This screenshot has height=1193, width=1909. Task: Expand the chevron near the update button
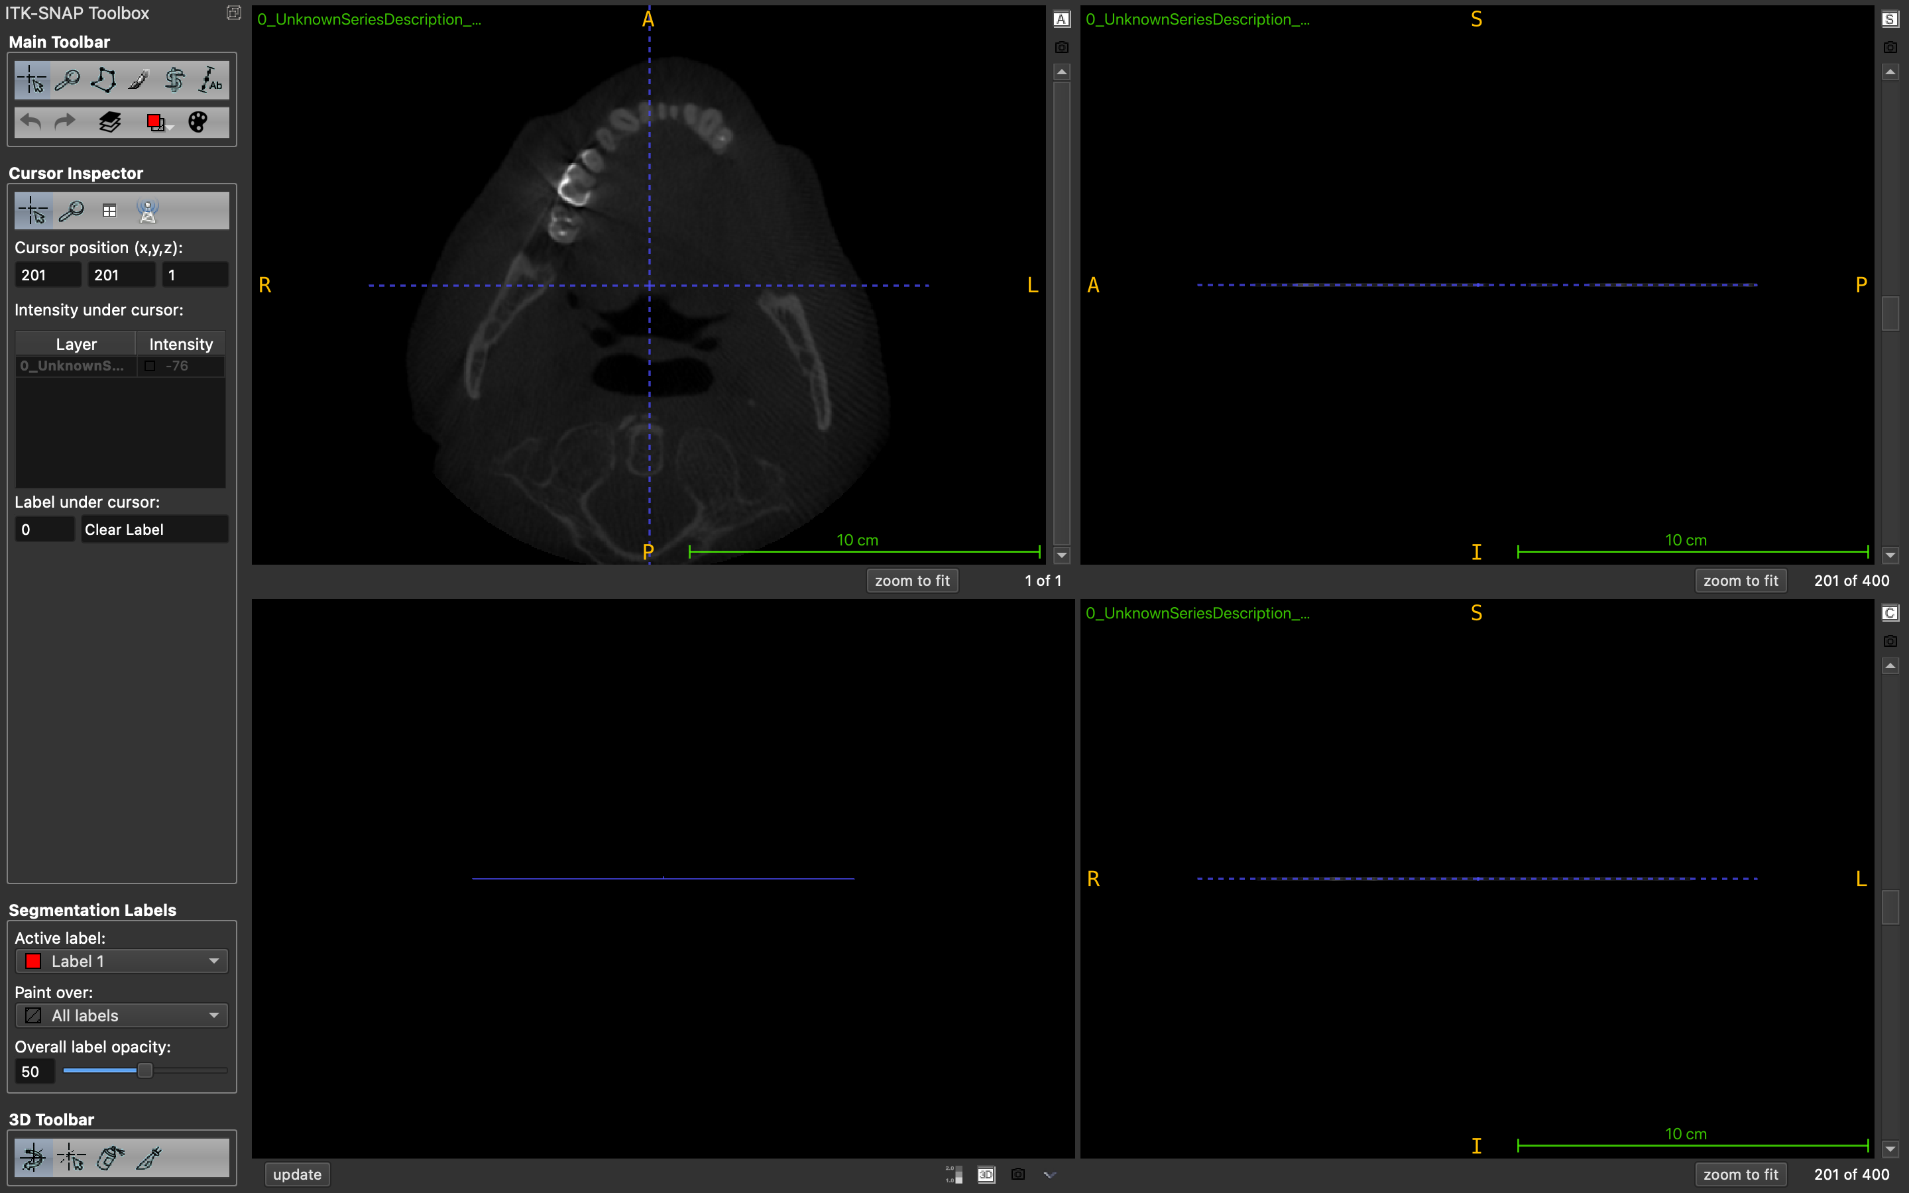click(1049, 1175)
